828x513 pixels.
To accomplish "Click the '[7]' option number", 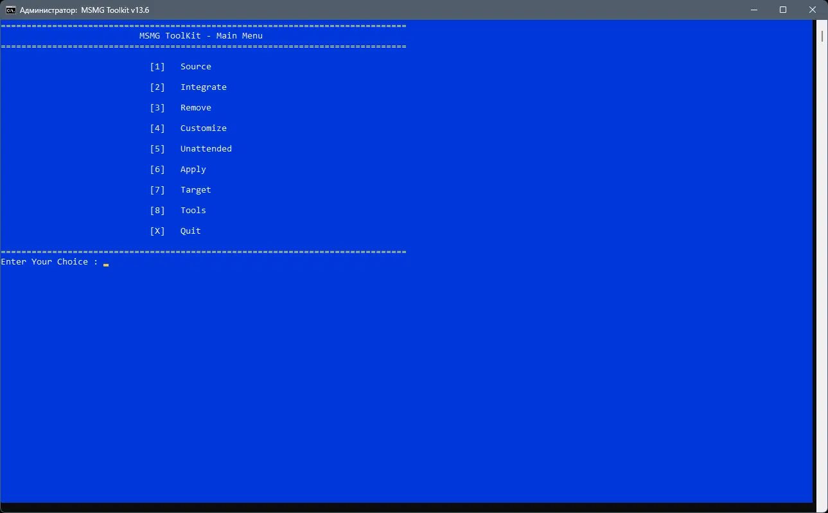I will tap(157, 190).
